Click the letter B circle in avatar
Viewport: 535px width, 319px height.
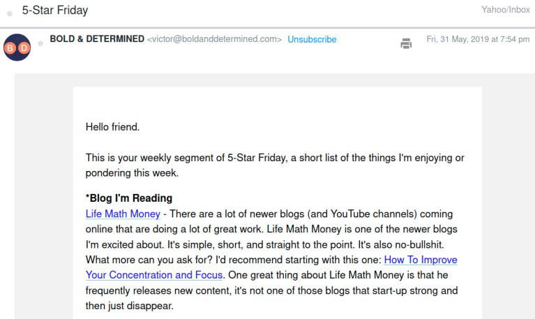(x=11, y=47)
